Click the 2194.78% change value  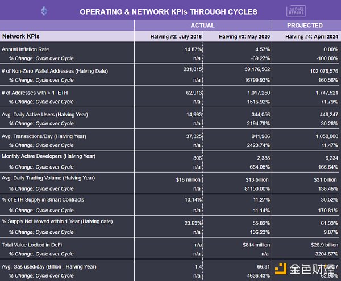click(x=259, y=124)
